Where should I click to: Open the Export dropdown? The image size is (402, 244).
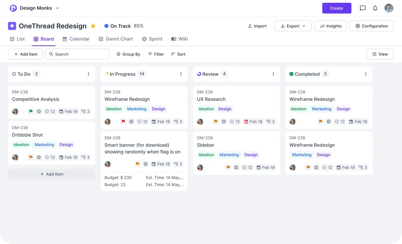click(293, 26)
